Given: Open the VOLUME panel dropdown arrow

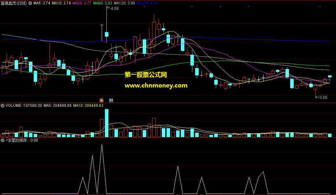Looking at the screenshot, I should point(3,106).
